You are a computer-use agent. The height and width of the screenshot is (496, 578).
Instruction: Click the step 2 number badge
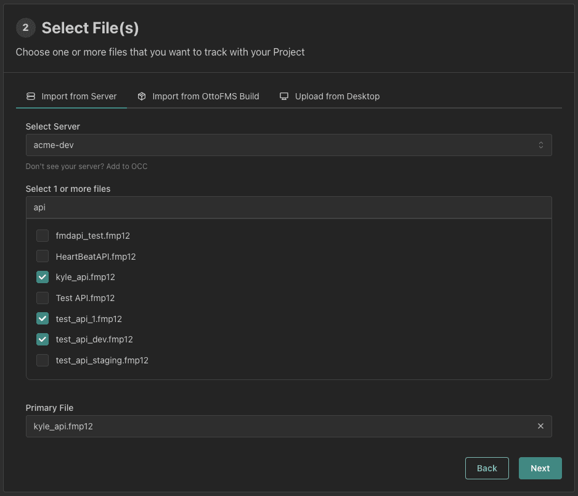pyautogui.click(x=25, y=28)
